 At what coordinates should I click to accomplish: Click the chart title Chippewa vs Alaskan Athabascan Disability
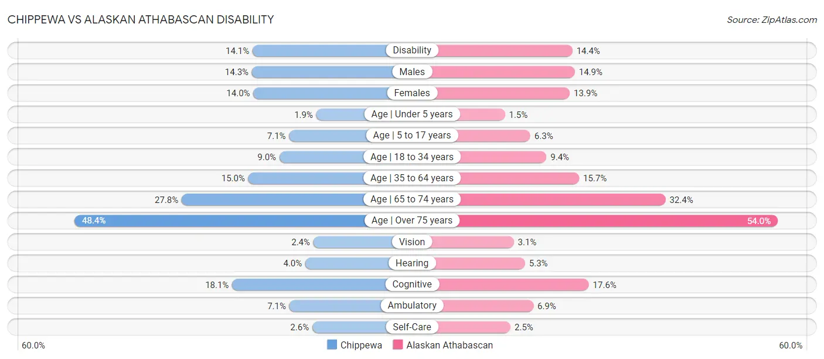[141, 19]
